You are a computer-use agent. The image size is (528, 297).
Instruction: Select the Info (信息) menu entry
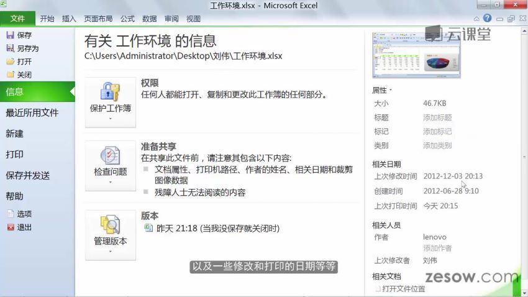pyautogui.click(x=37, y=91)
